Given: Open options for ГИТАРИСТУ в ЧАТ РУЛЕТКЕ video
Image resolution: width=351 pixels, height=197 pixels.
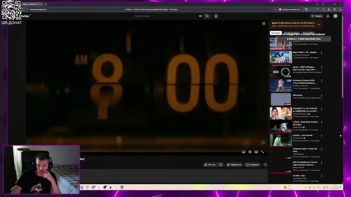Looking at the screenshot, I should pos(322,109).
